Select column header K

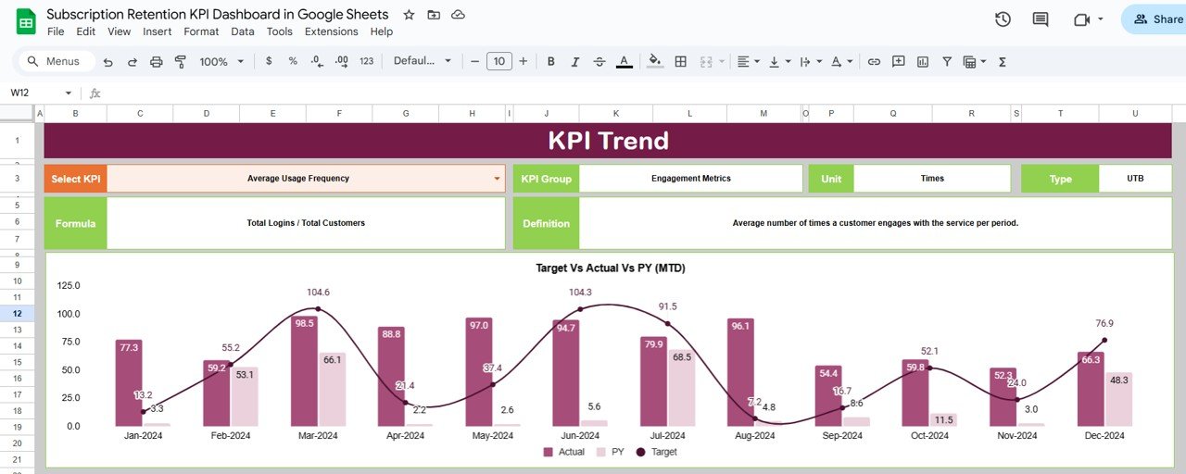(615, 113)
